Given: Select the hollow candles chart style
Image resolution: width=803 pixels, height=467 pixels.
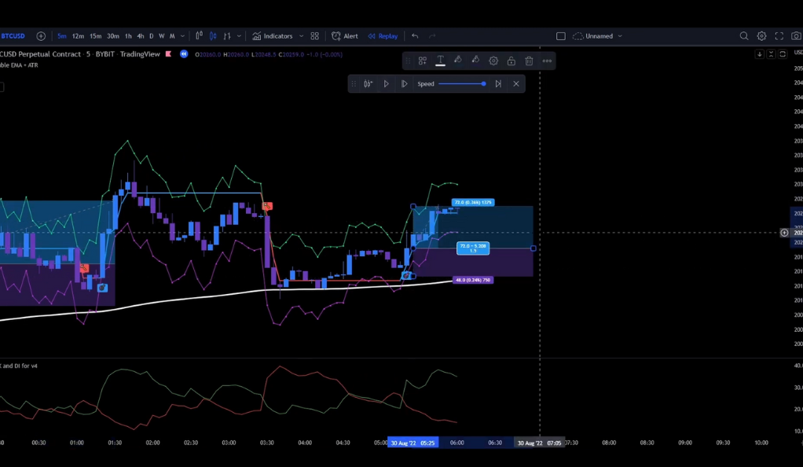Looking at the screenshot, I should [x=200, y=36].
